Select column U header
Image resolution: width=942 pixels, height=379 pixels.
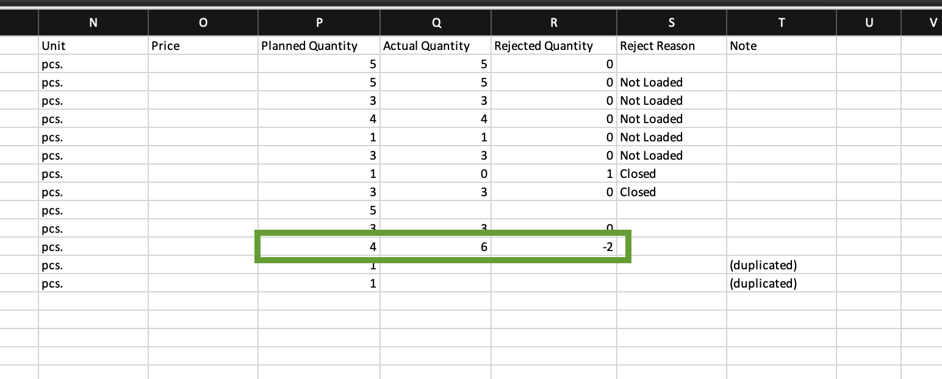point(869,23)
